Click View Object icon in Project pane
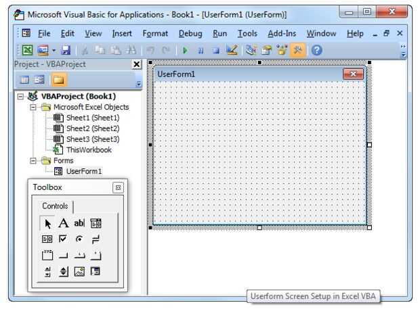The height and width of the screenshot is (311, 420). tap(39, 80)
